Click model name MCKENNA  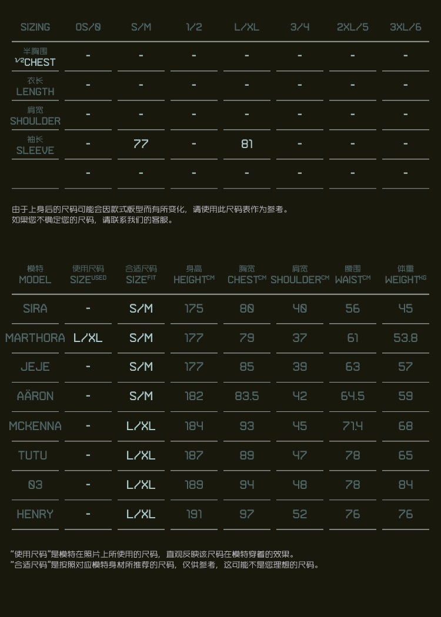coord(35,426)
